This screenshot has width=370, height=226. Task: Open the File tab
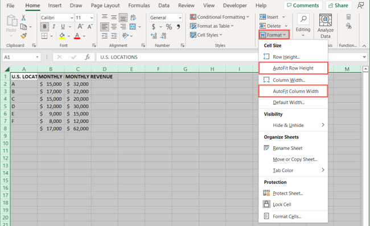(x=10, y=6)
